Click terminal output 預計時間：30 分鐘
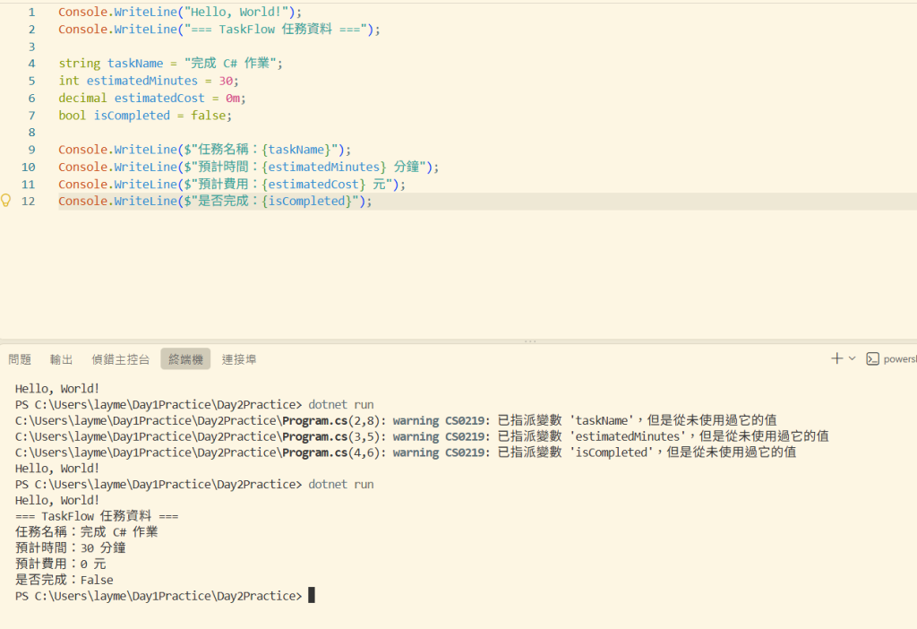This screenshot has height=629, width=917. (x=70, y=547)
